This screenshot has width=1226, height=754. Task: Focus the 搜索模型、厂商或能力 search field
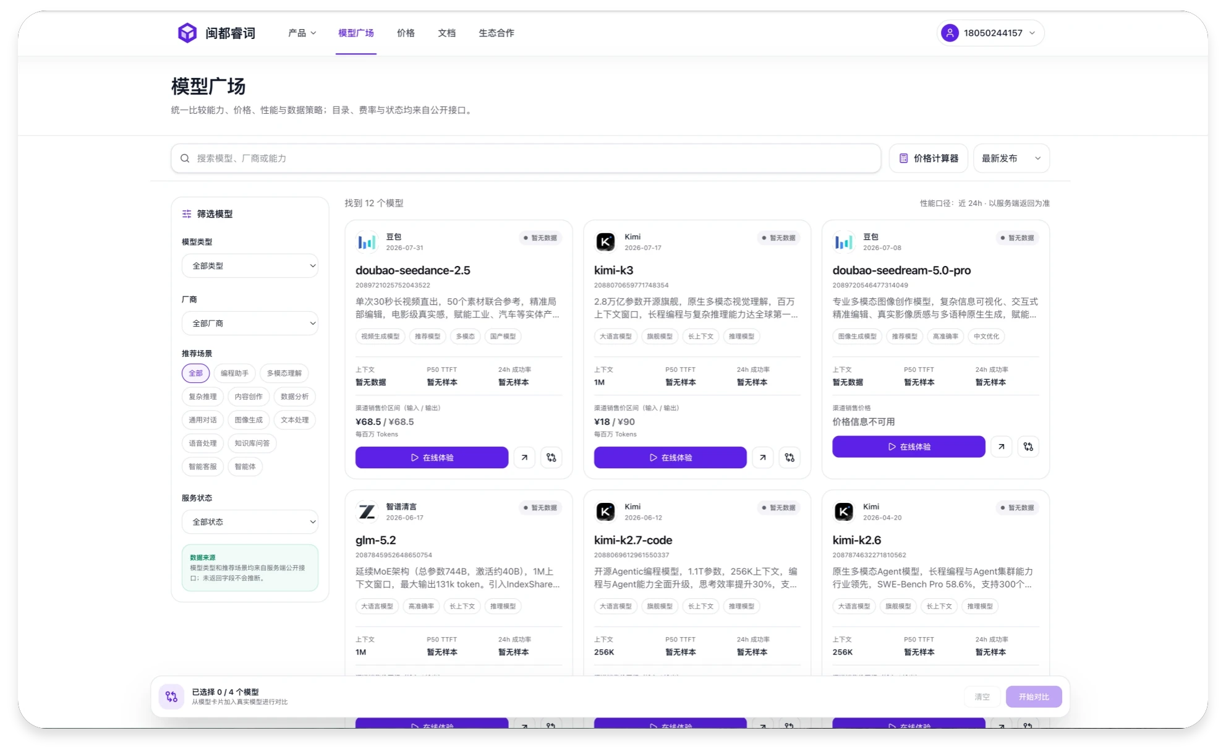coord(526,158)
